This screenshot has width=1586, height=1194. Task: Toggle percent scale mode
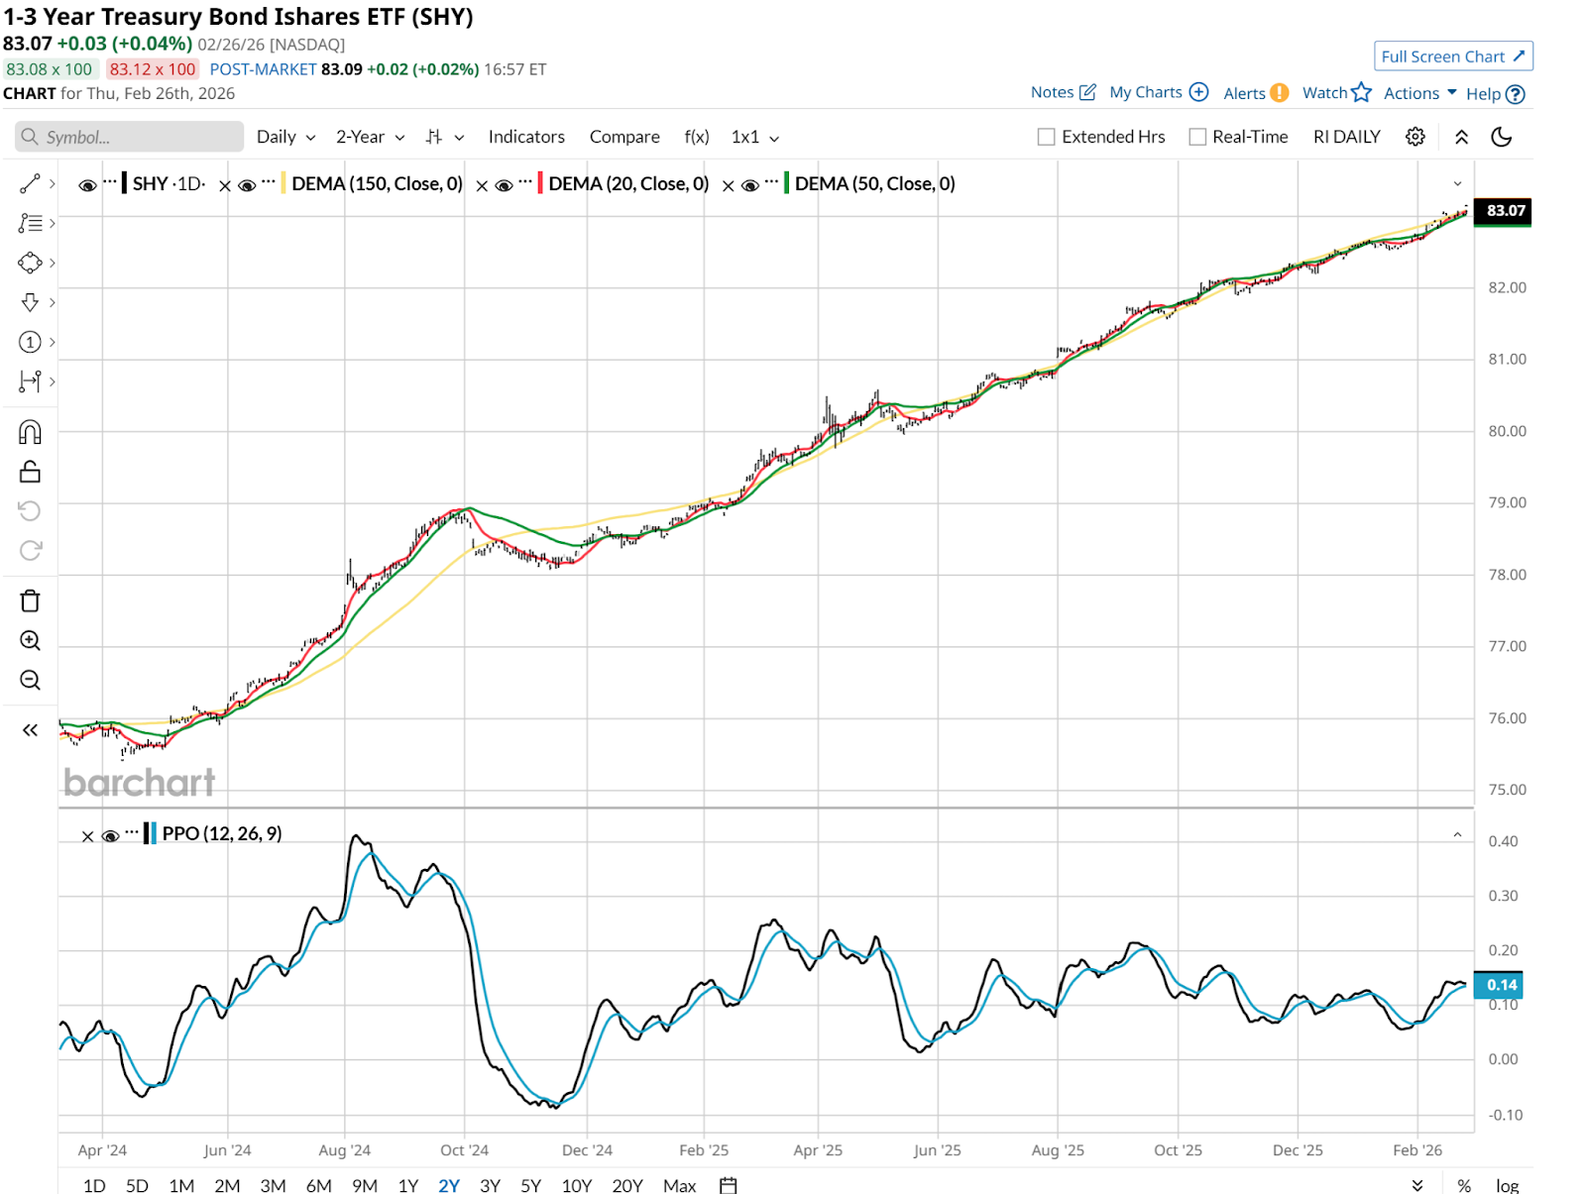pyautogui.click(x=1464, y=1186)
